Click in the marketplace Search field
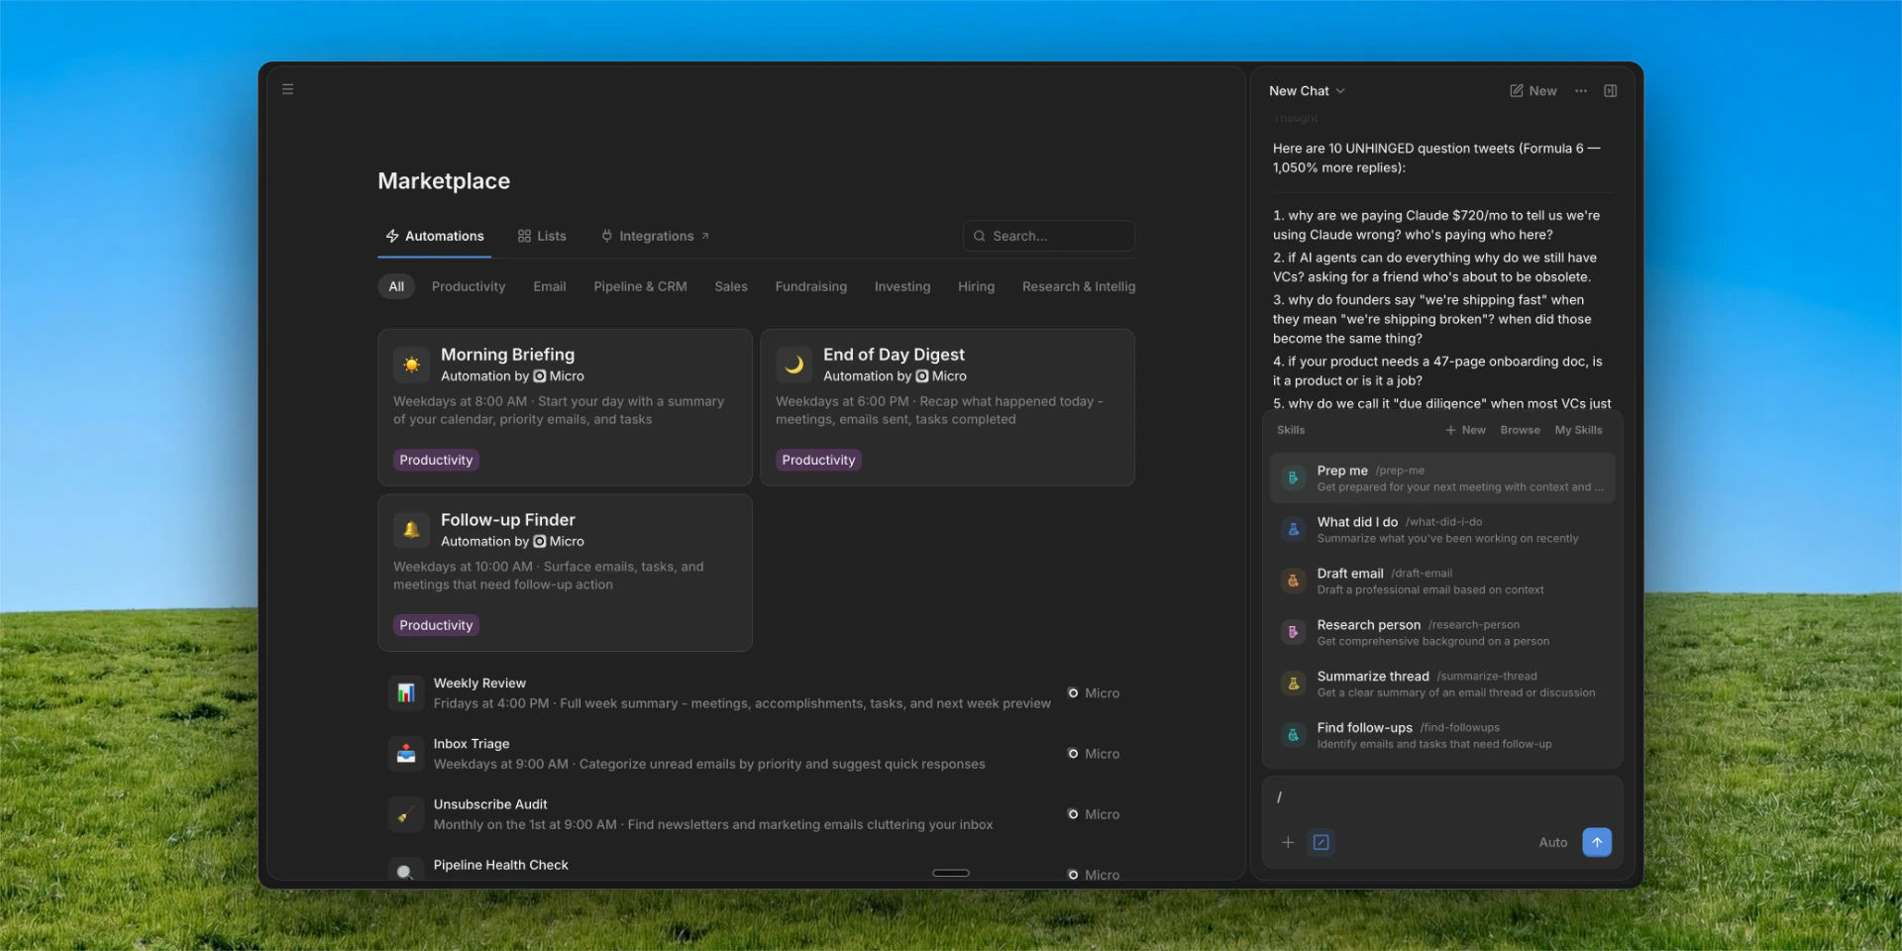 1048,237
